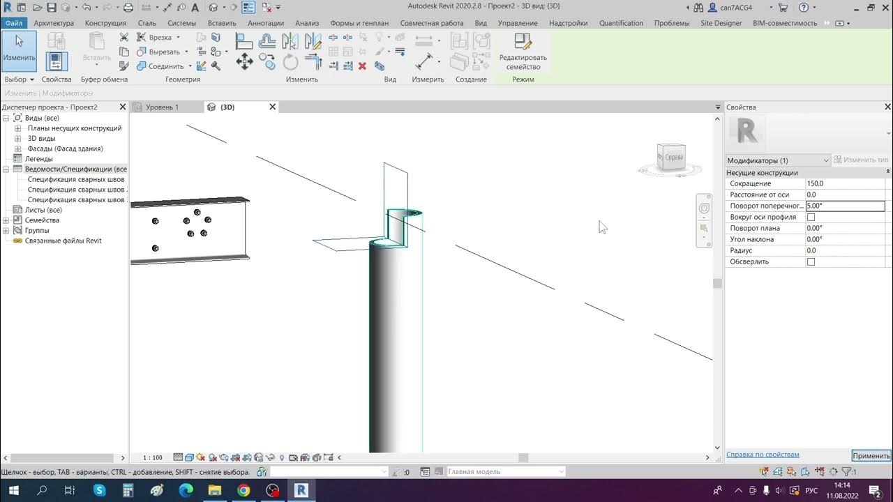Click the Применить button

tap(871, 455)
